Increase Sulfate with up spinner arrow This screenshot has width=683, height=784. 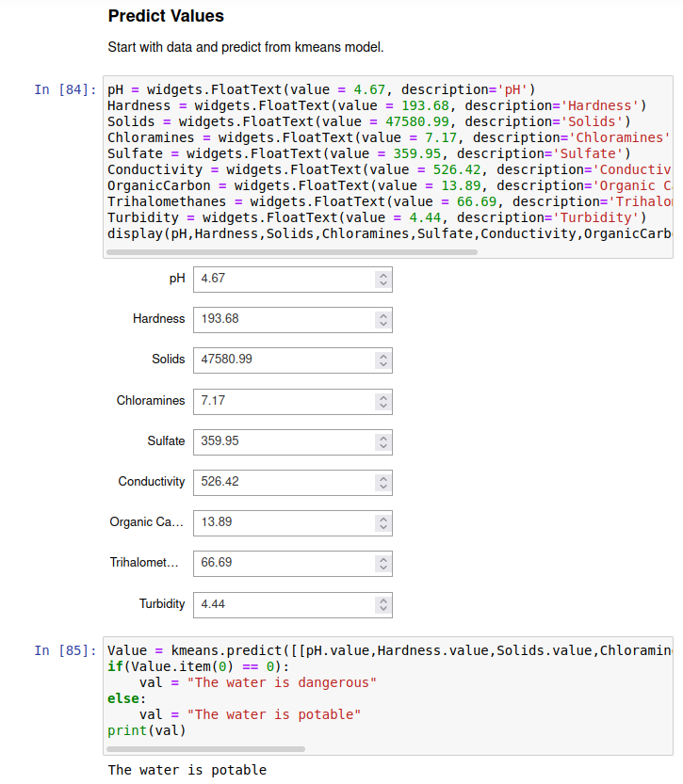[383, 438]
